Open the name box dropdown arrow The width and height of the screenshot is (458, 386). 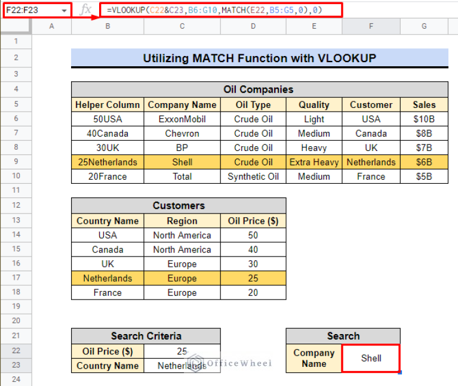(x=64, y=11)
